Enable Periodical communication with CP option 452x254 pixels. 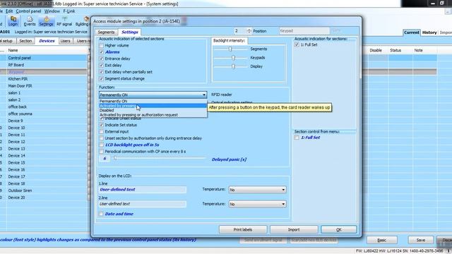coord(101,152)
